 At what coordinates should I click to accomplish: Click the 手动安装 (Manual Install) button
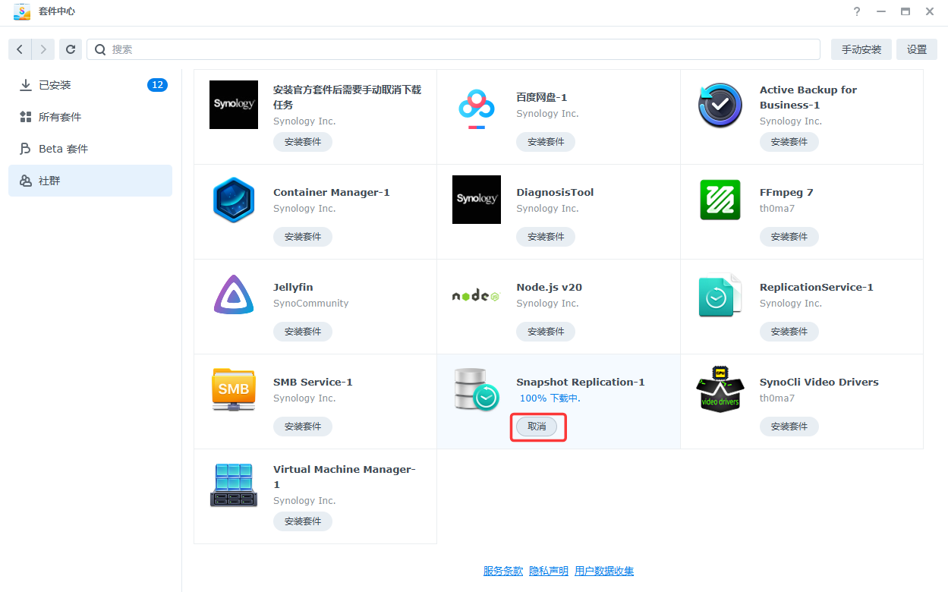tap(861, 49)
